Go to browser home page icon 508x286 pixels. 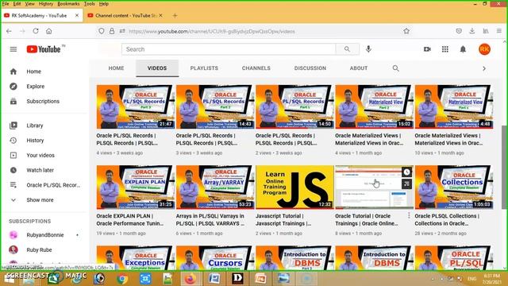48,31
